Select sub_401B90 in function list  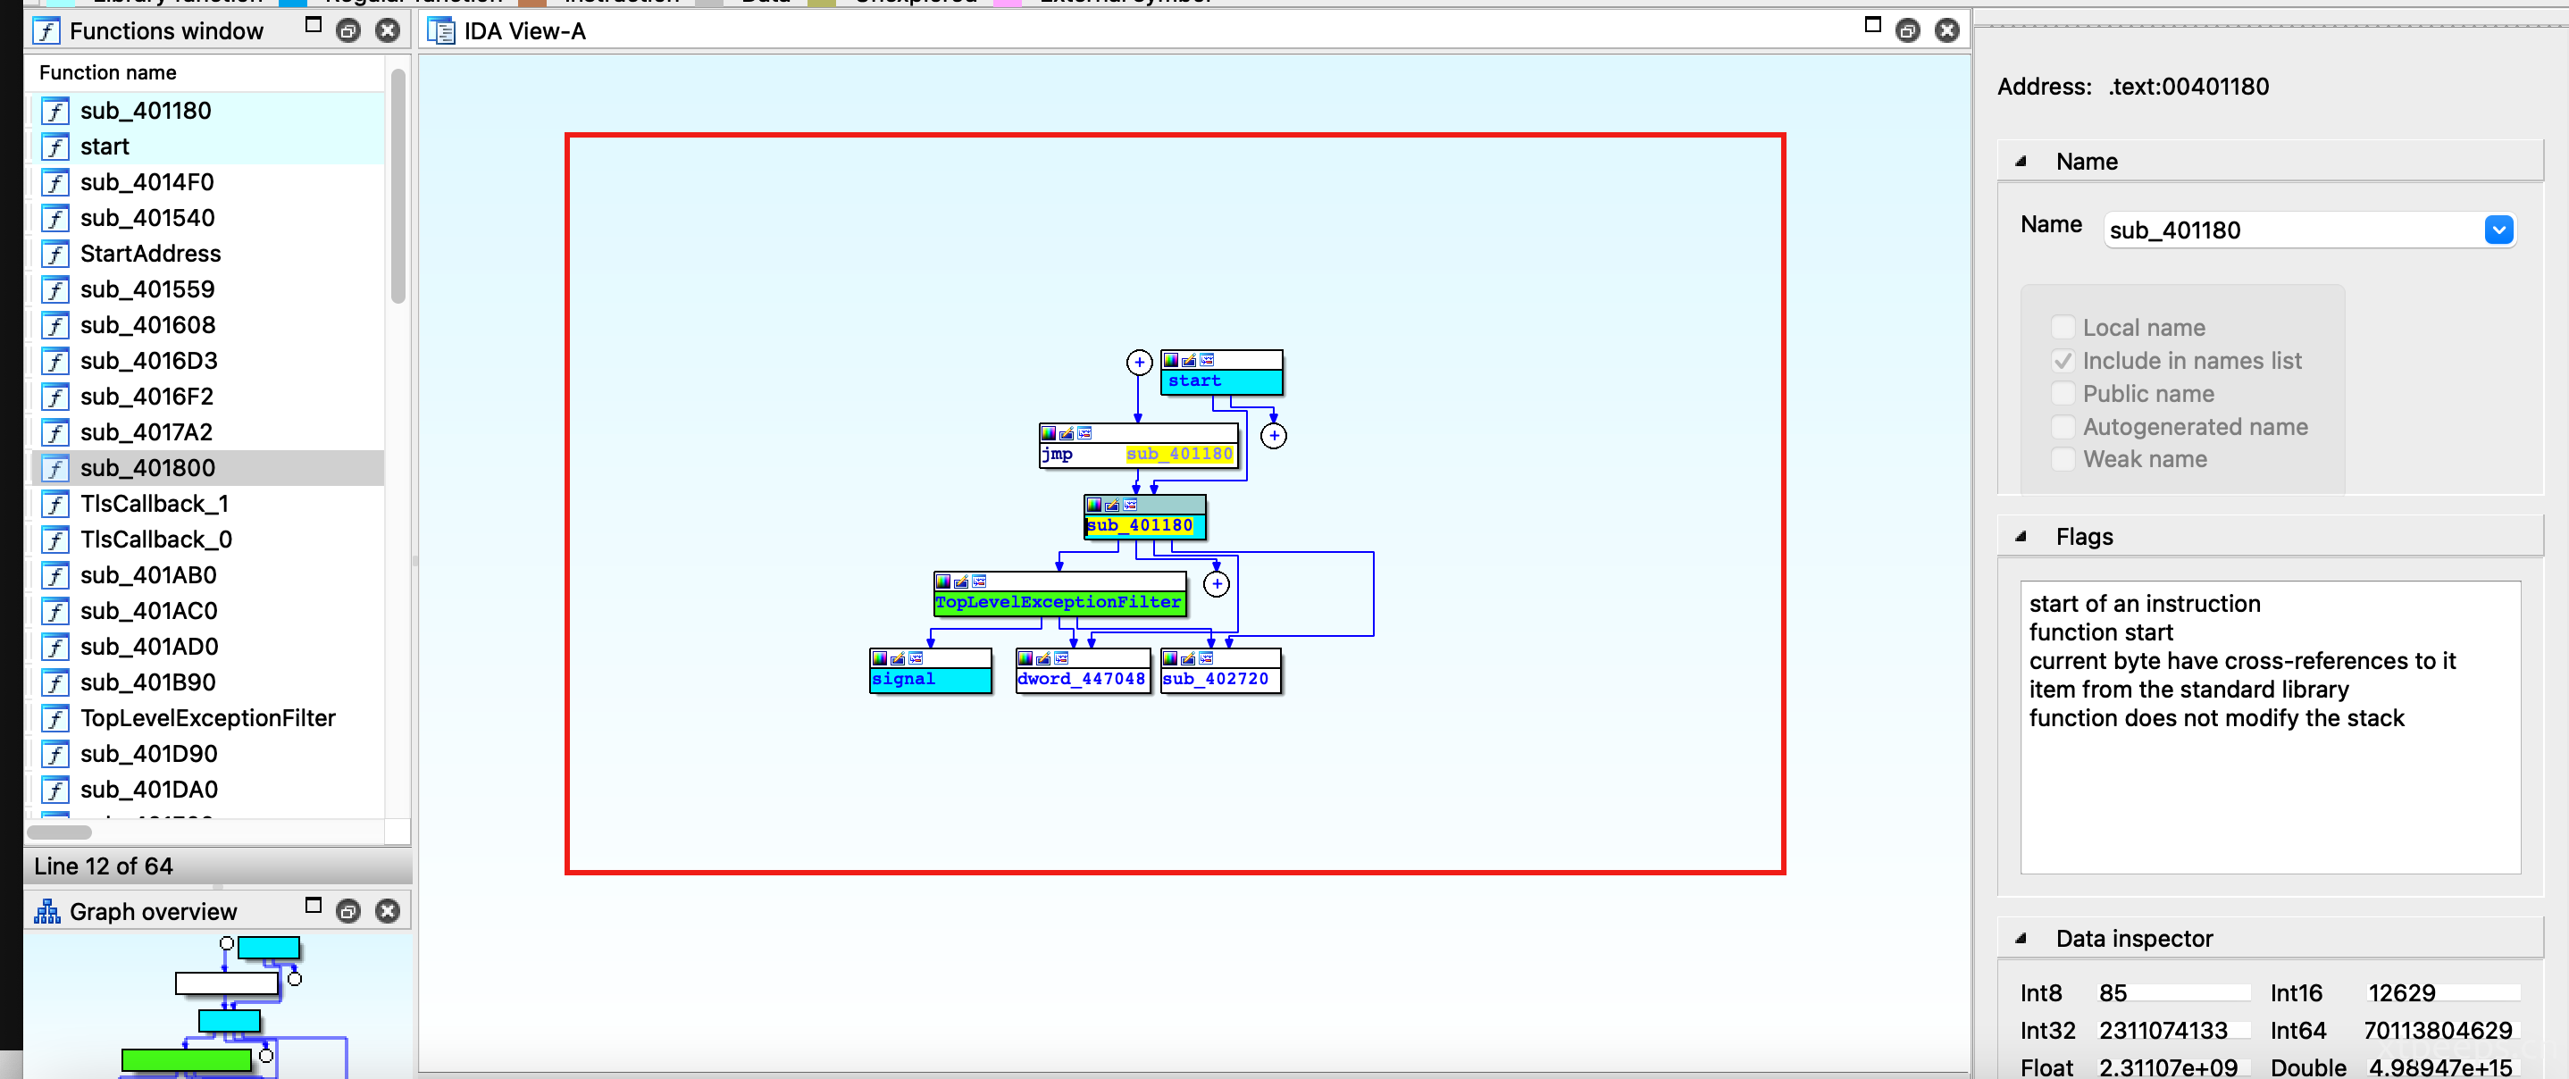coord(207,683)
